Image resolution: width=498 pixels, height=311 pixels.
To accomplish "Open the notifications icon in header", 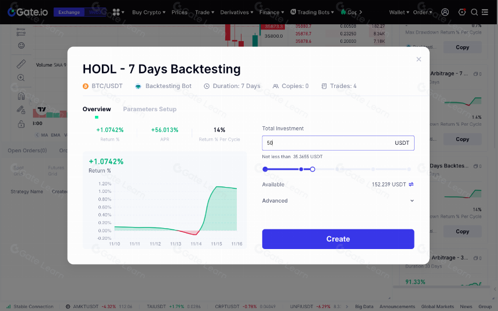I will point(462,12).
